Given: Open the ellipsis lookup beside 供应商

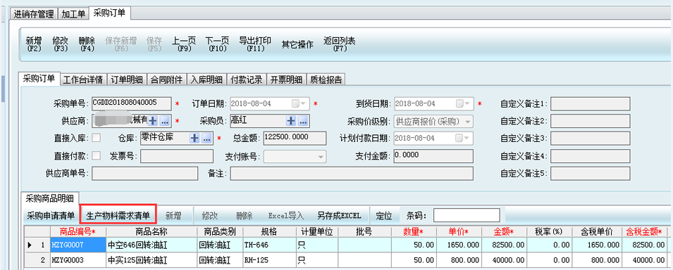Looking at the screenshot, I should click(x=165, y=121).
